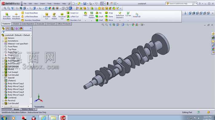Select the Rib tool

99,13
